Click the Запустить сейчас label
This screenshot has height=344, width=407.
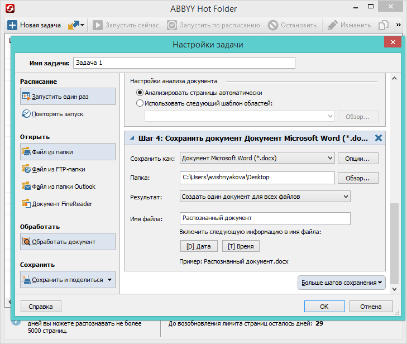point(132,25)
